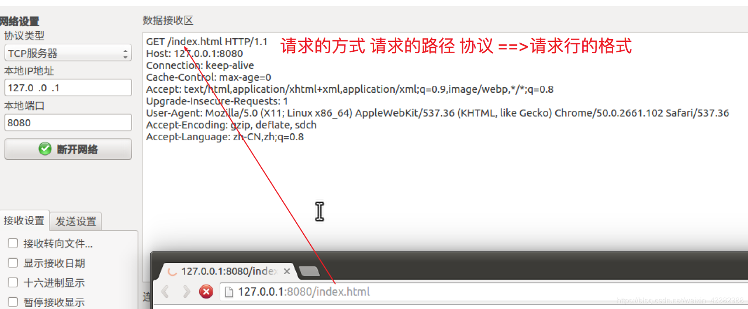The image size is (748, 309).
Task: Click the 网络设置 heading
Action: [x=19, y=21]
